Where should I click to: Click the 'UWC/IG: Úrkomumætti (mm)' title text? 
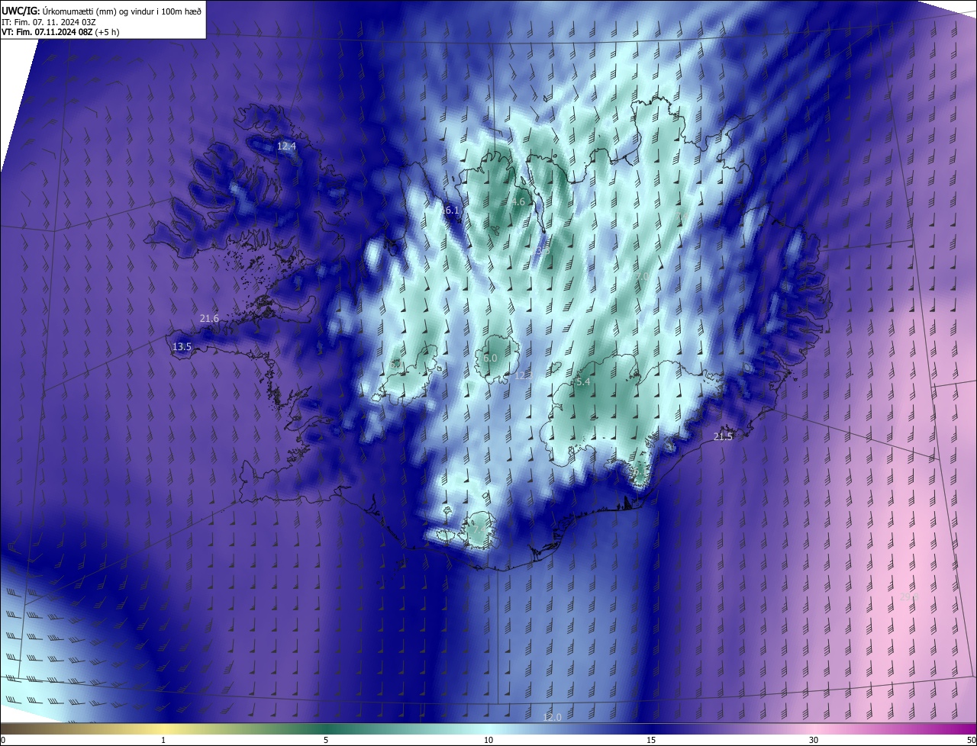60,11
